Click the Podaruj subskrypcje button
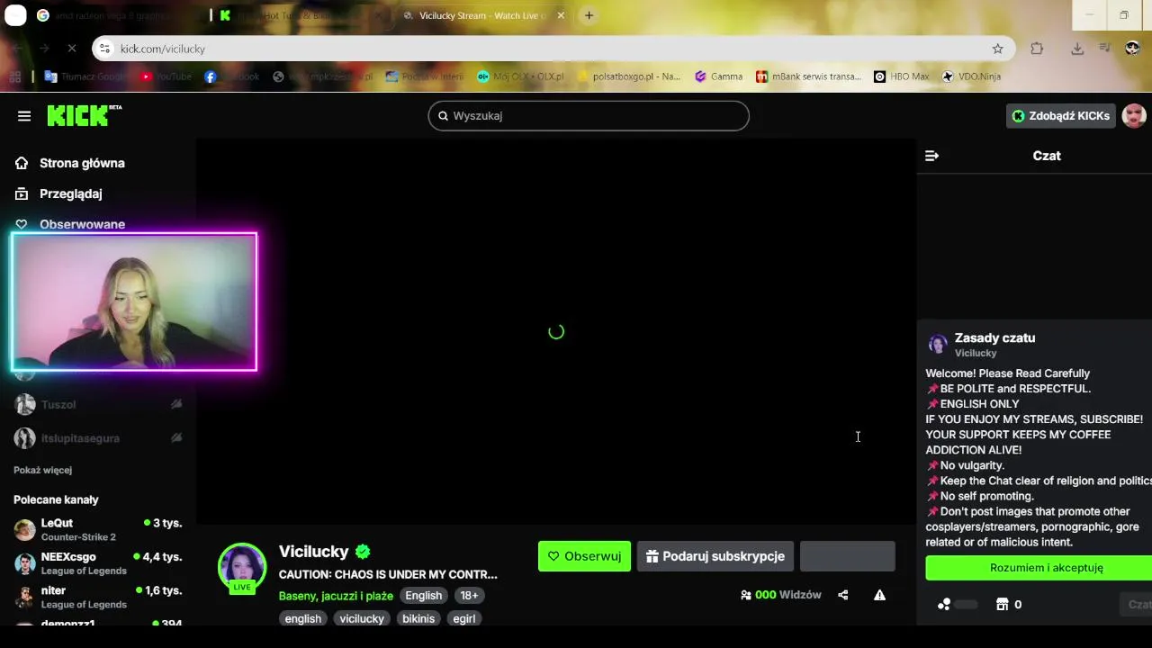The image size is (1152, 648). tap(715, 556)
